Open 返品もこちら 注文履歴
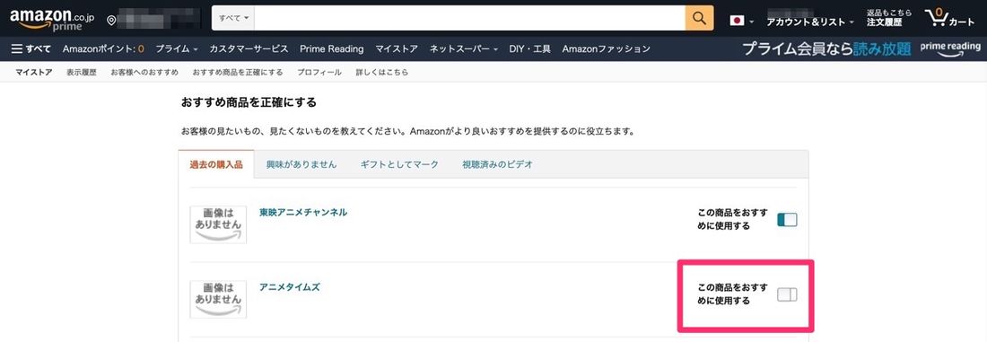 pos(888,18)
